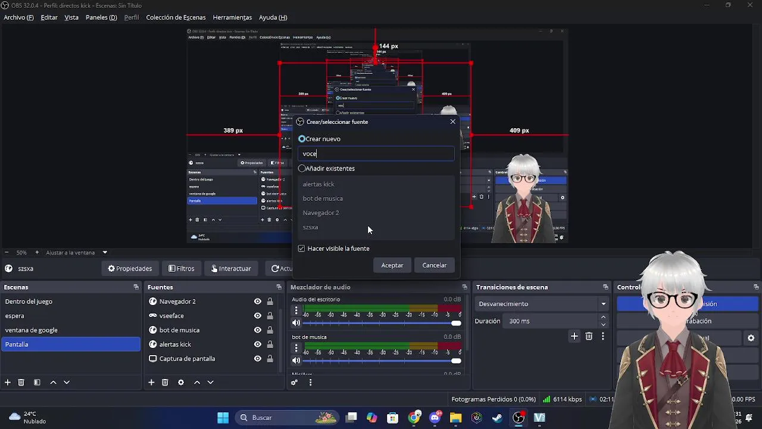
Task: Click Aceptar in the source dialog
Action: point(392,265)
